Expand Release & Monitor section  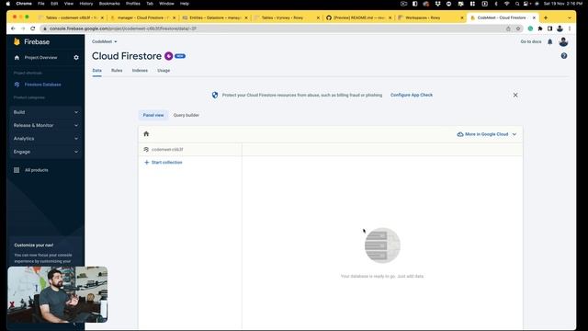45,125
